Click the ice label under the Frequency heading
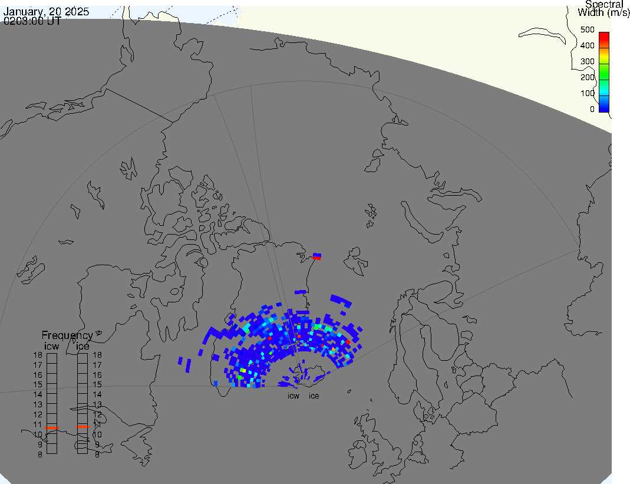Image resolution: width=630 pixels, height=484 pixels. (83, 346)
